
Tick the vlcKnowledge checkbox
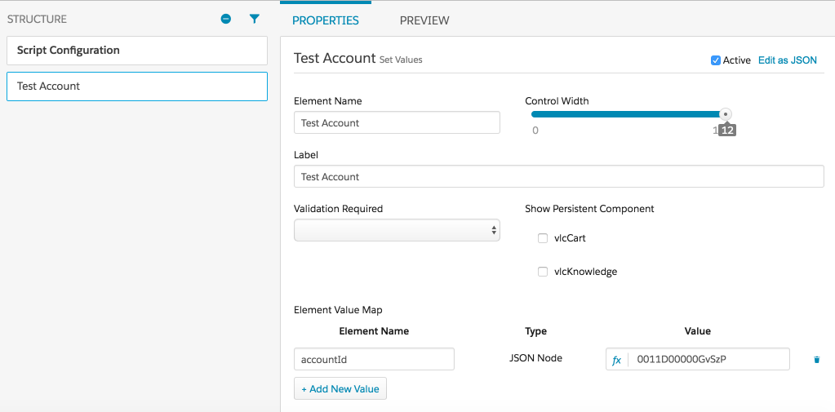[x=543, y=272]
